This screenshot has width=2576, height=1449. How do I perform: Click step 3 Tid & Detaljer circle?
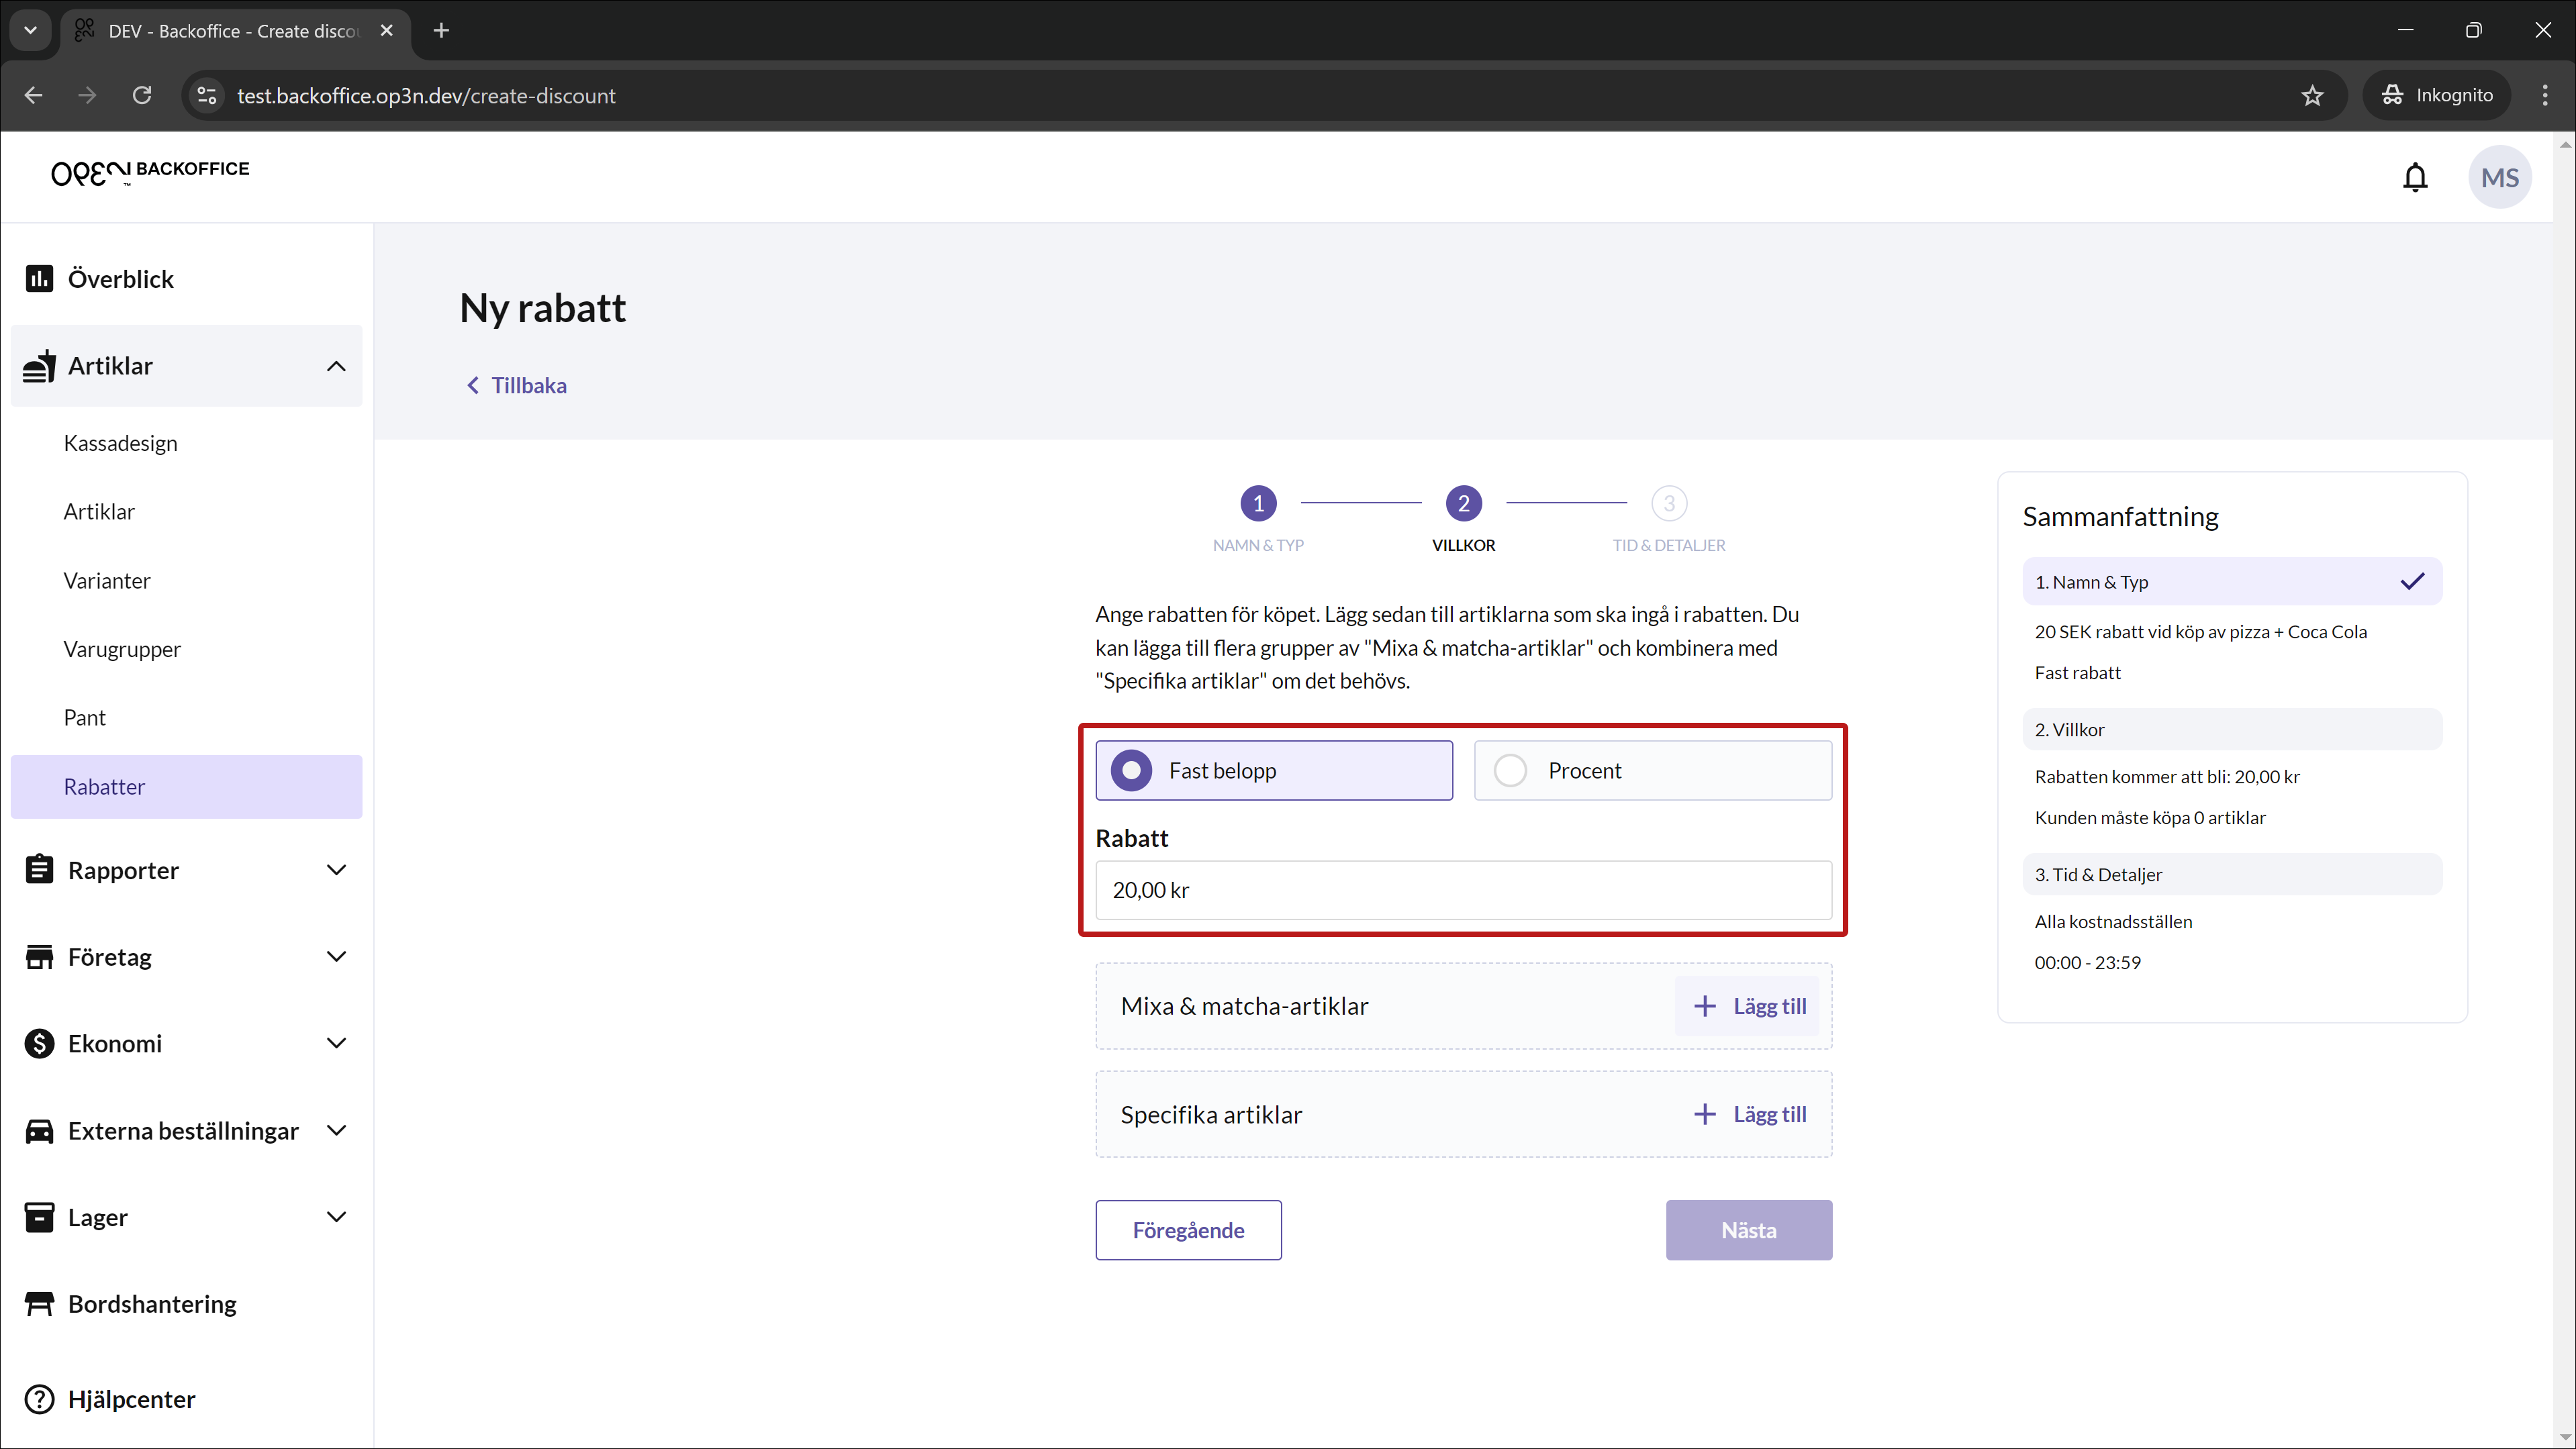[1669, 503]
